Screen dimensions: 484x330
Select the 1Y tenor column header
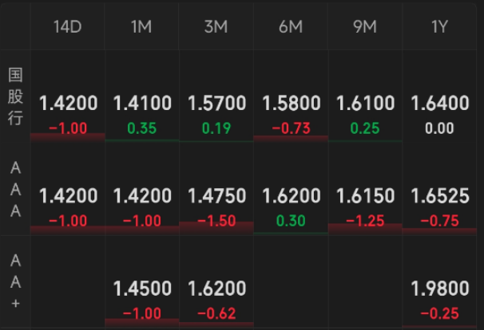pyautogui.click(x=439, y=26)
